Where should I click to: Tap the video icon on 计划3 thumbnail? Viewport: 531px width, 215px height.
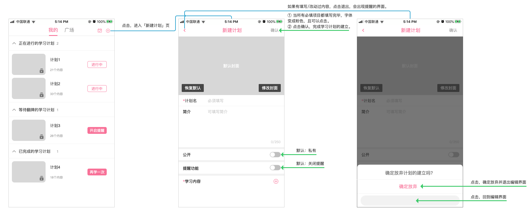point(42,137)
